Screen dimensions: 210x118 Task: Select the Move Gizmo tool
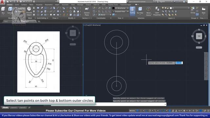148,11
